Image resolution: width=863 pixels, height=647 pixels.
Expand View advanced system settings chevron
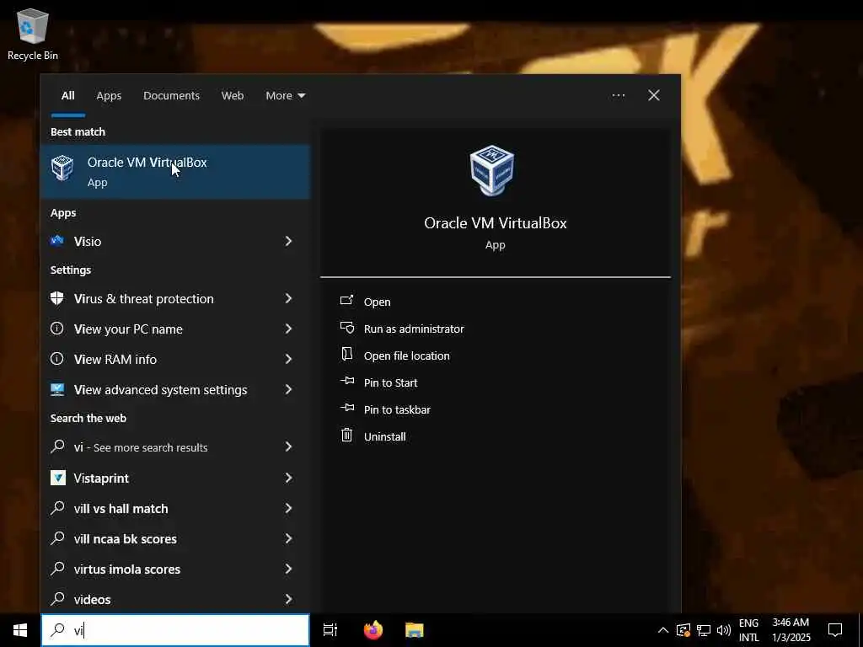288,389
